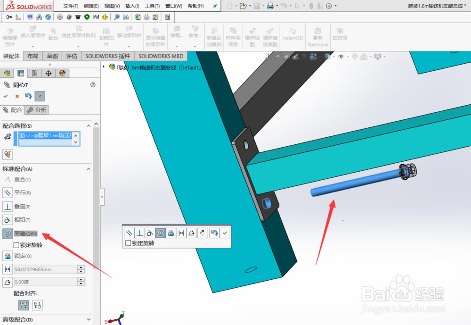
Task: Expand the 高级配合 section
Action: coord(89,319)
